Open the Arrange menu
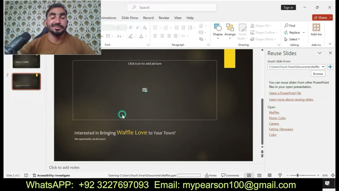The image size is (339, 191). (x=230, y=31)
